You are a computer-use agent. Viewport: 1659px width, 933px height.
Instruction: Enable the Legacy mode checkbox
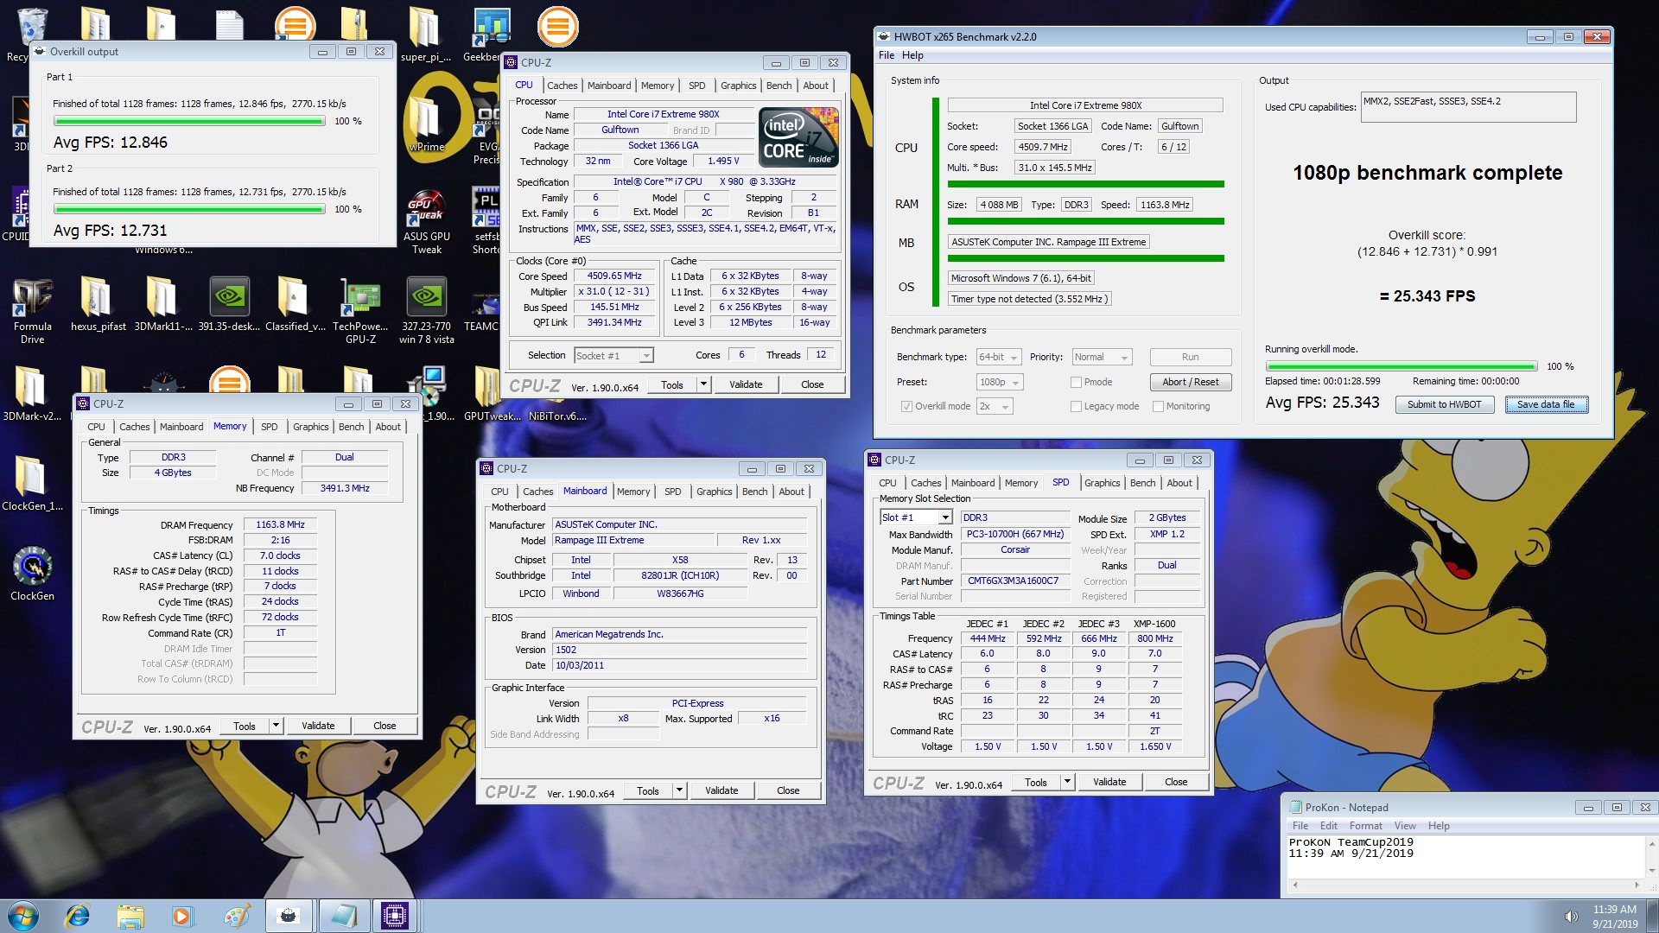pyautogui.click(x=1076, y=406)
